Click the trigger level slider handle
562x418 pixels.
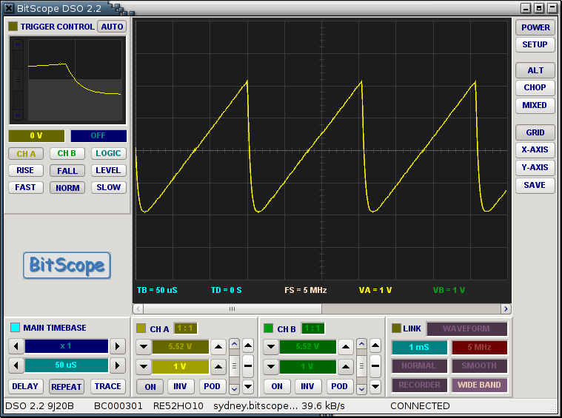point(19,80)
